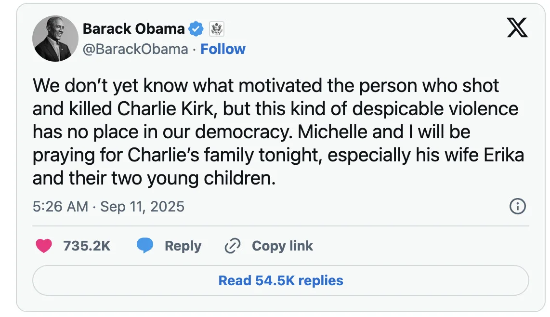Select the Reply text label
This screenshot has height=317, width=550.
183,246
